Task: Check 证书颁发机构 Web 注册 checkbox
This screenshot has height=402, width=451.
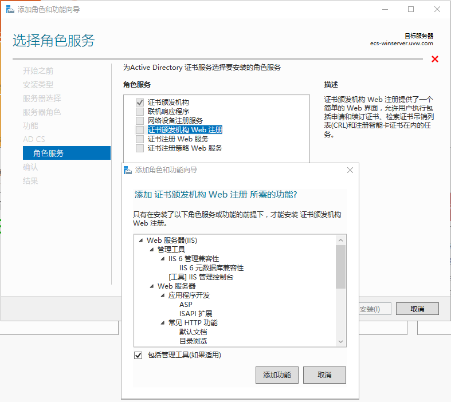Action: click(140, 130)
